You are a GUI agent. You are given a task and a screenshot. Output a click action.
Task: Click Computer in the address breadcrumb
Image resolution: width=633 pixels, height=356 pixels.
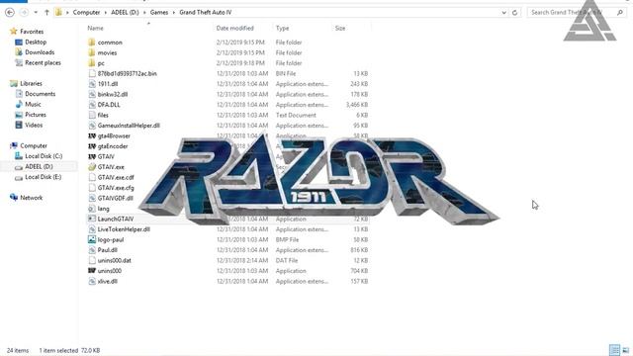tap(86, 13)
